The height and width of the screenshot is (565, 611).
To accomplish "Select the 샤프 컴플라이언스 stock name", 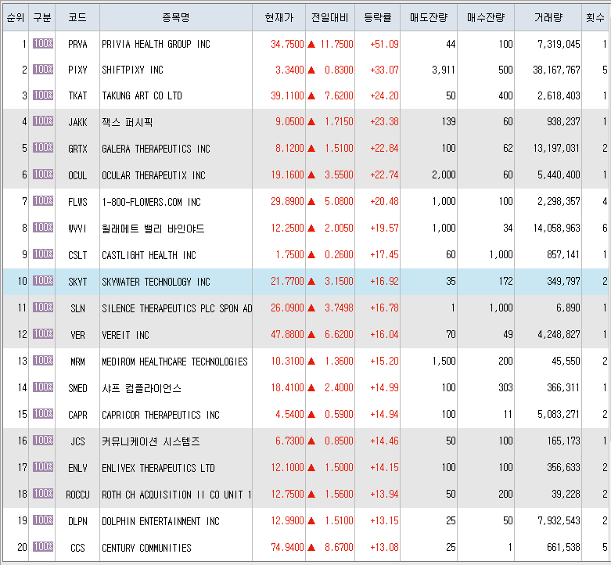I will [142, 388].
